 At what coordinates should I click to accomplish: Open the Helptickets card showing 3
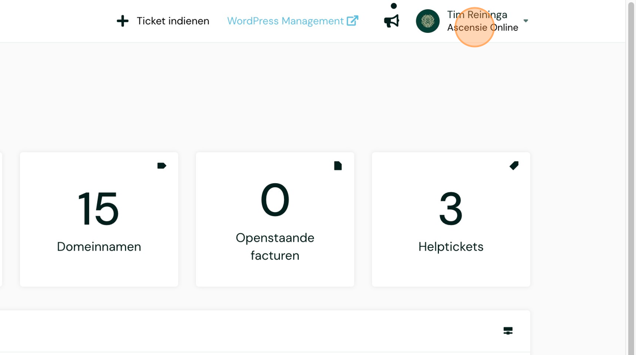pyautogui.click(x=451, y=219)
